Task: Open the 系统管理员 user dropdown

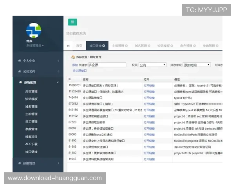Action: tap(35, 45)
